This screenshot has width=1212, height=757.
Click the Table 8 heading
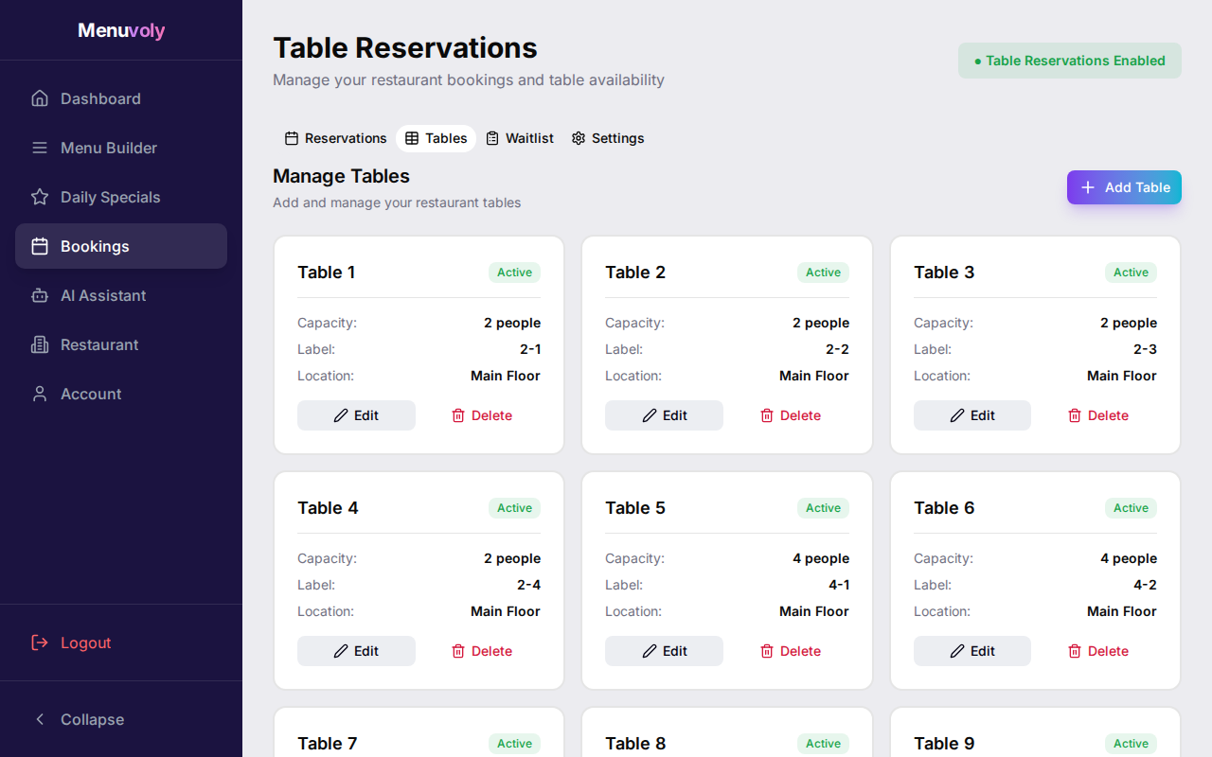tap(635, 744)
